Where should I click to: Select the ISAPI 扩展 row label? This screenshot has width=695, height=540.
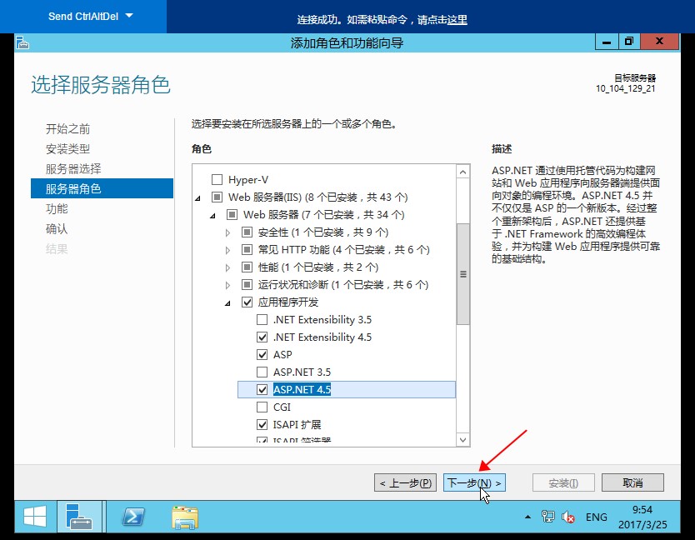[297, 425]
